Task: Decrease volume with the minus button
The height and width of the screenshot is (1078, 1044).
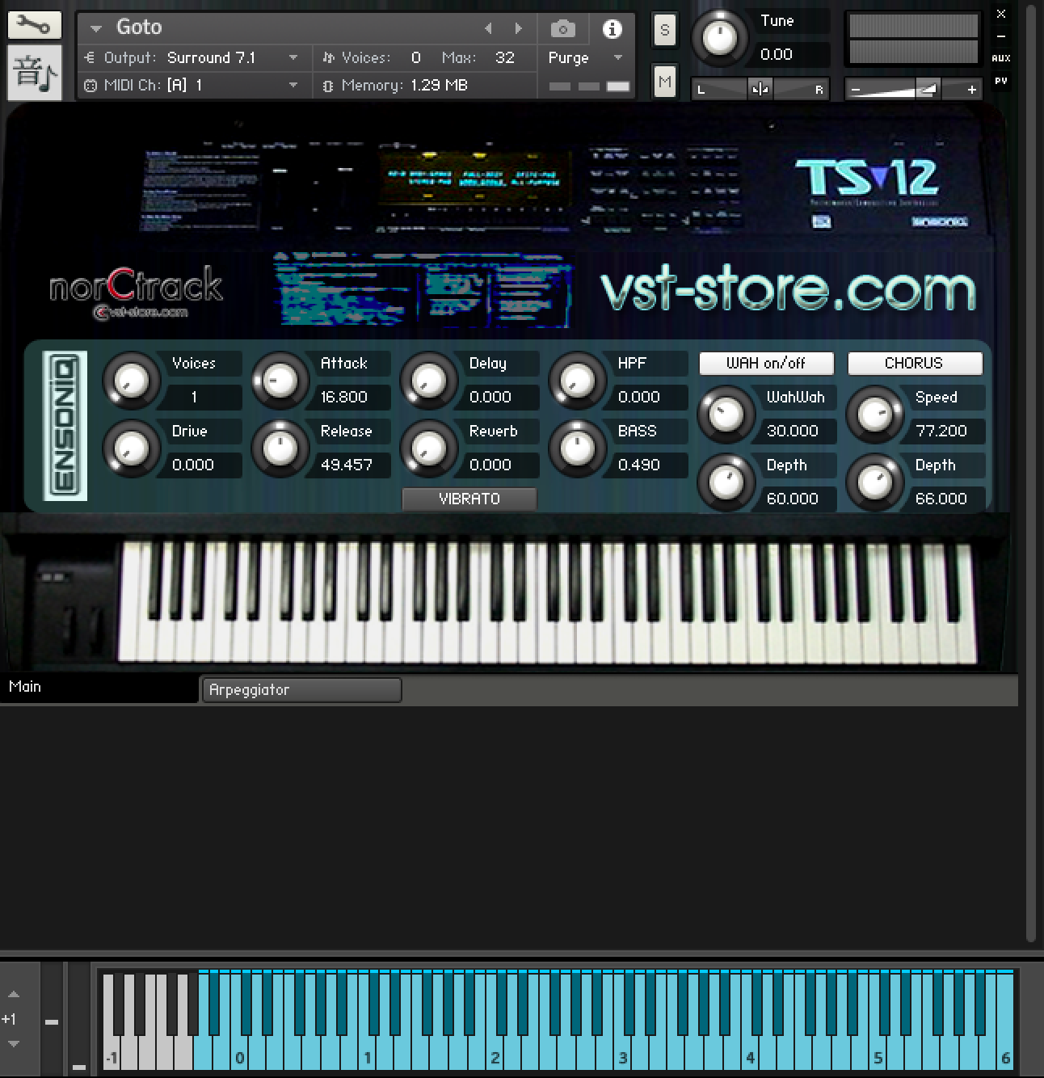Action: click(x=857, y=89)
